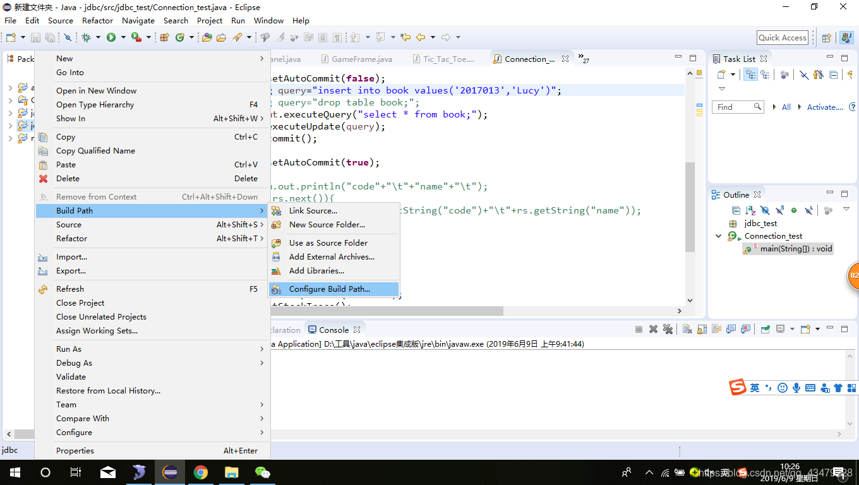Choose Add External Archives menu item
The height and width of the screenshot is (485, 859).
coord(334,257)
